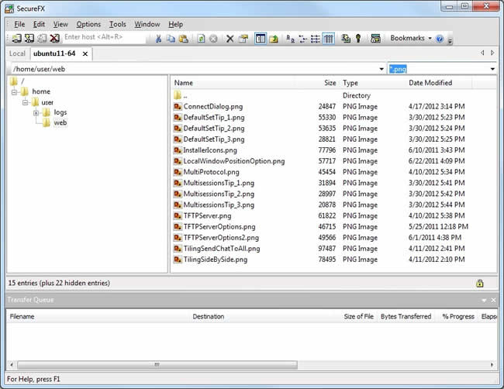Click the Transfer Queue scroll right arrow
Screen dimensions: 504x389
[x=492, y=365]
